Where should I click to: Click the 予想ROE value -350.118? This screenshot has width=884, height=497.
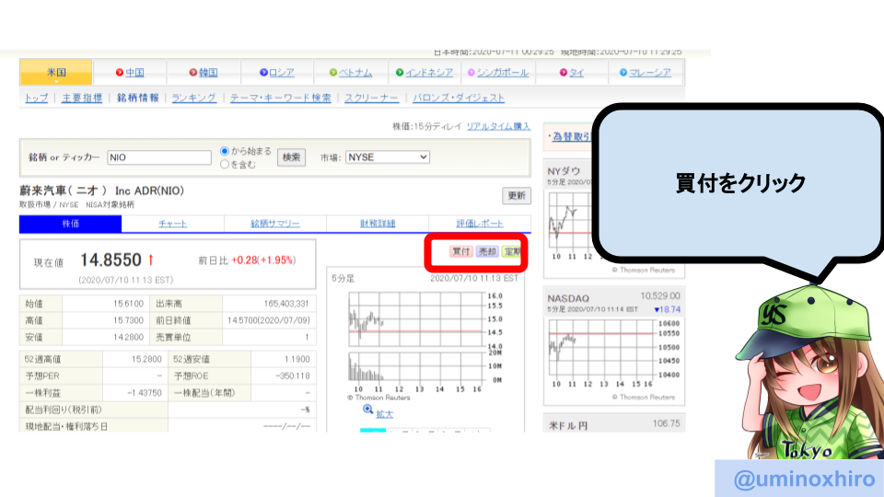(x=293, y=376)
